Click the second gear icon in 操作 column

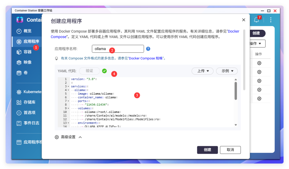click(259, 72)
